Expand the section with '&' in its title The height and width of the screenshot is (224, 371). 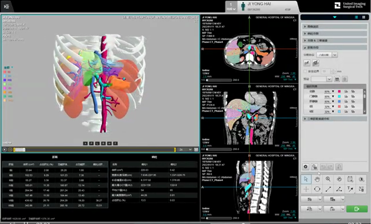[x=335, y=41]
